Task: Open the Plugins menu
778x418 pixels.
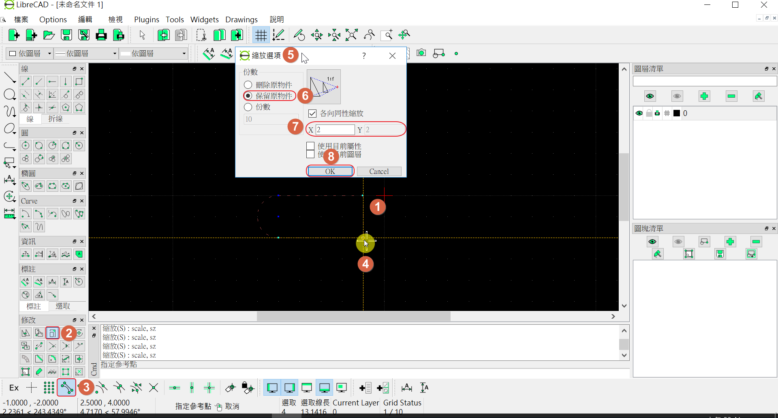Action: tap(147, 19)
